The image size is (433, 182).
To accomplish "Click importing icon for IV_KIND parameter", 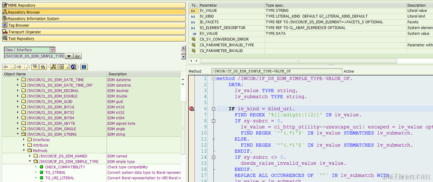I will 193,16.
